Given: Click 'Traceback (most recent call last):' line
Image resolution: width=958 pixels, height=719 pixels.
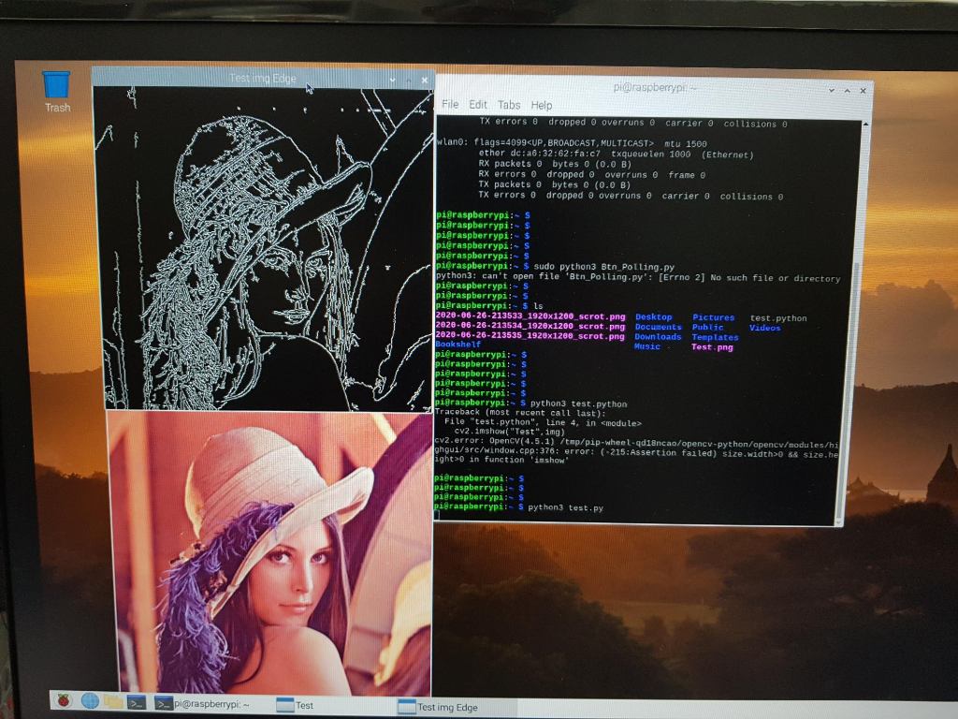Looking at the screenshot, I should tap(520, 413).
